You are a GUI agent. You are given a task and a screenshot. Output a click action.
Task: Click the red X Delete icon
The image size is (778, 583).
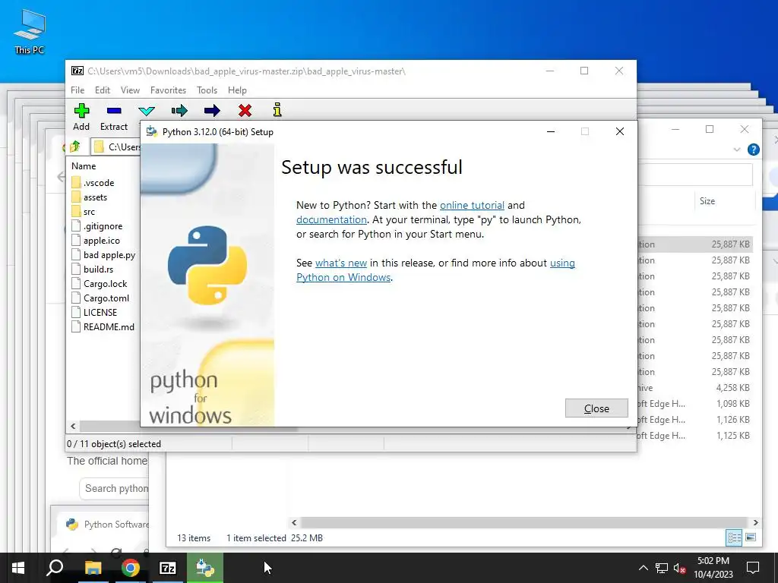point(245,111)
